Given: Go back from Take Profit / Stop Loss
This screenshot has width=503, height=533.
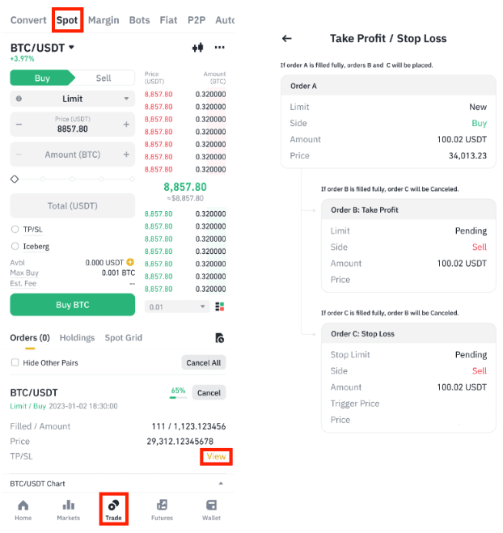Looking at the screenshot, I should [x=286, y=38].
